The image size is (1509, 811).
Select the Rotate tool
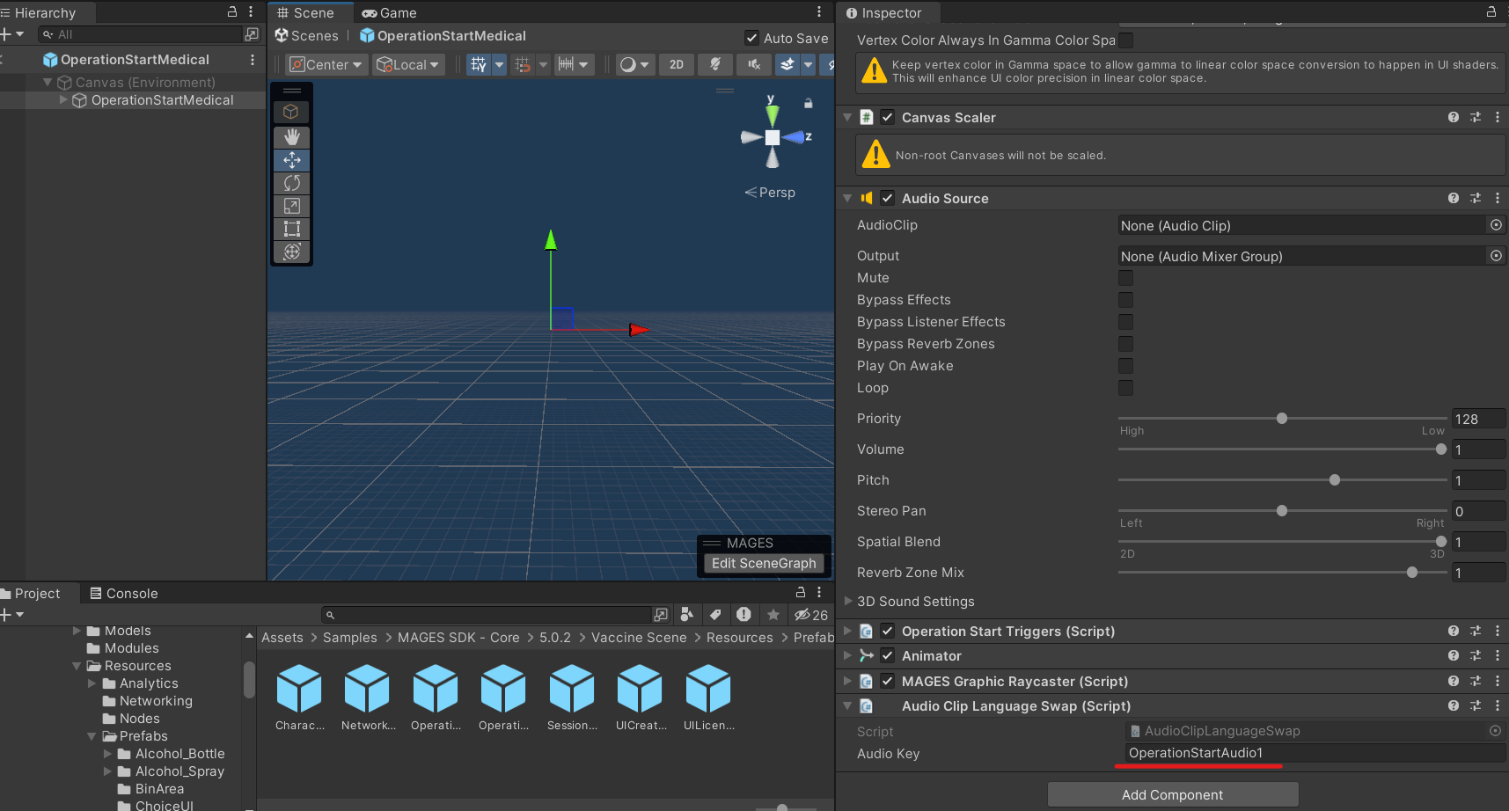292,183
